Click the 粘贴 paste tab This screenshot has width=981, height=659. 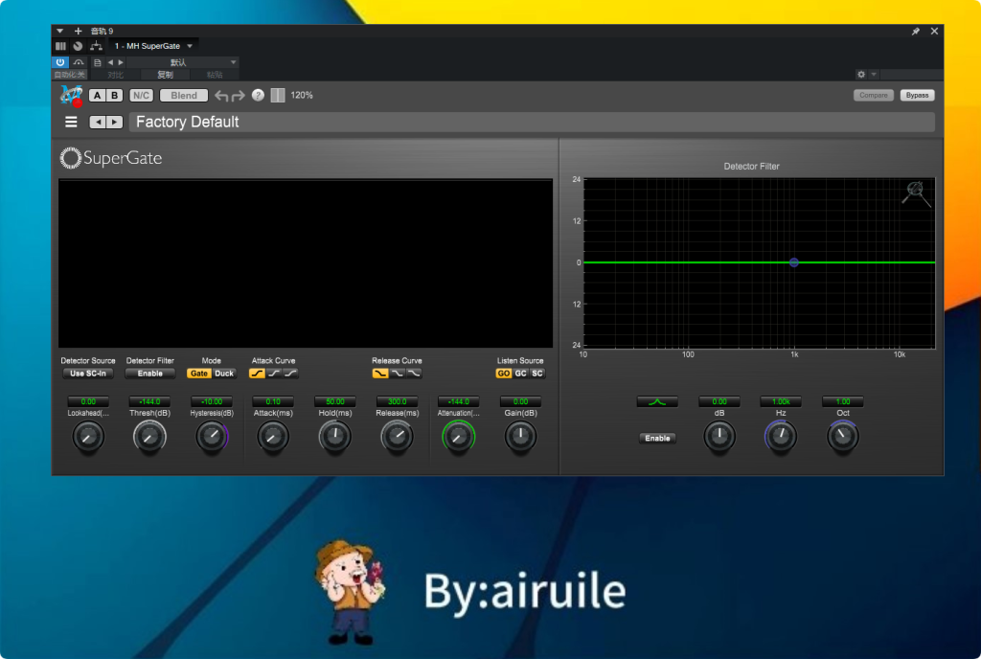point(215,75)
